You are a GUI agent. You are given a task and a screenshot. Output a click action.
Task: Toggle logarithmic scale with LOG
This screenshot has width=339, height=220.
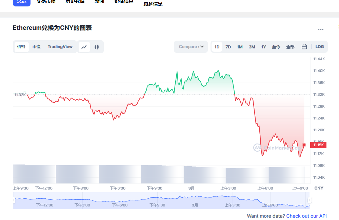click(x=319, y=47)
